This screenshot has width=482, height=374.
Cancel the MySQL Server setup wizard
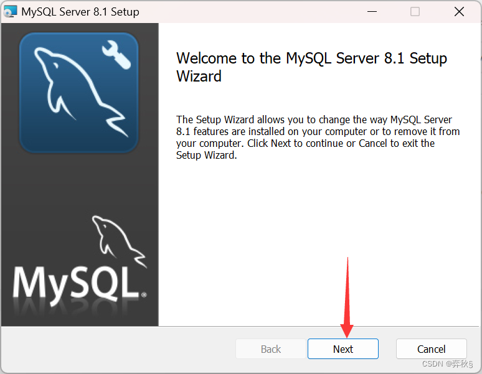(431, 349)
